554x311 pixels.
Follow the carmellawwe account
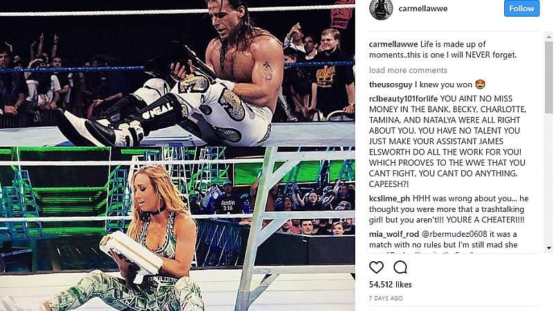point(521,8)
